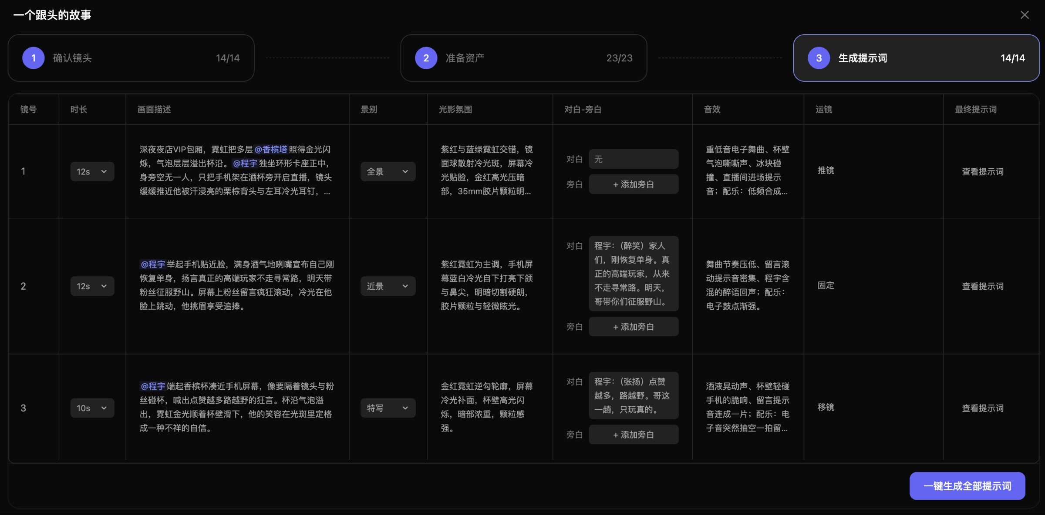1045x515 pixels.
Task: View prompt for shot 2
Action: click(x=983, y=286)
